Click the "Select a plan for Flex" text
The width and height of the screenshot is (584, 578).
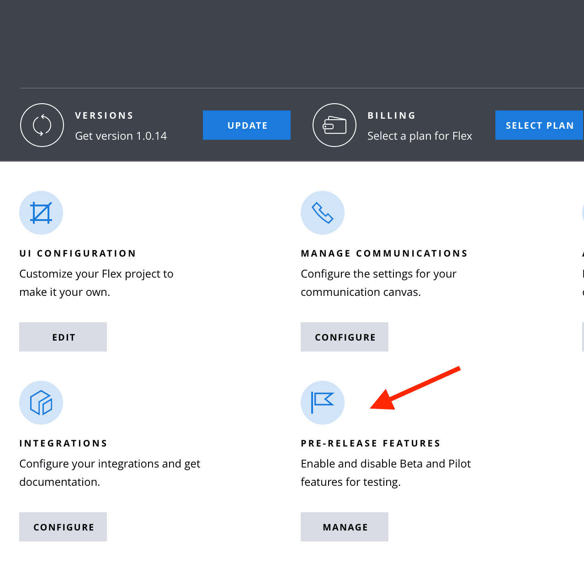(419, 136)
